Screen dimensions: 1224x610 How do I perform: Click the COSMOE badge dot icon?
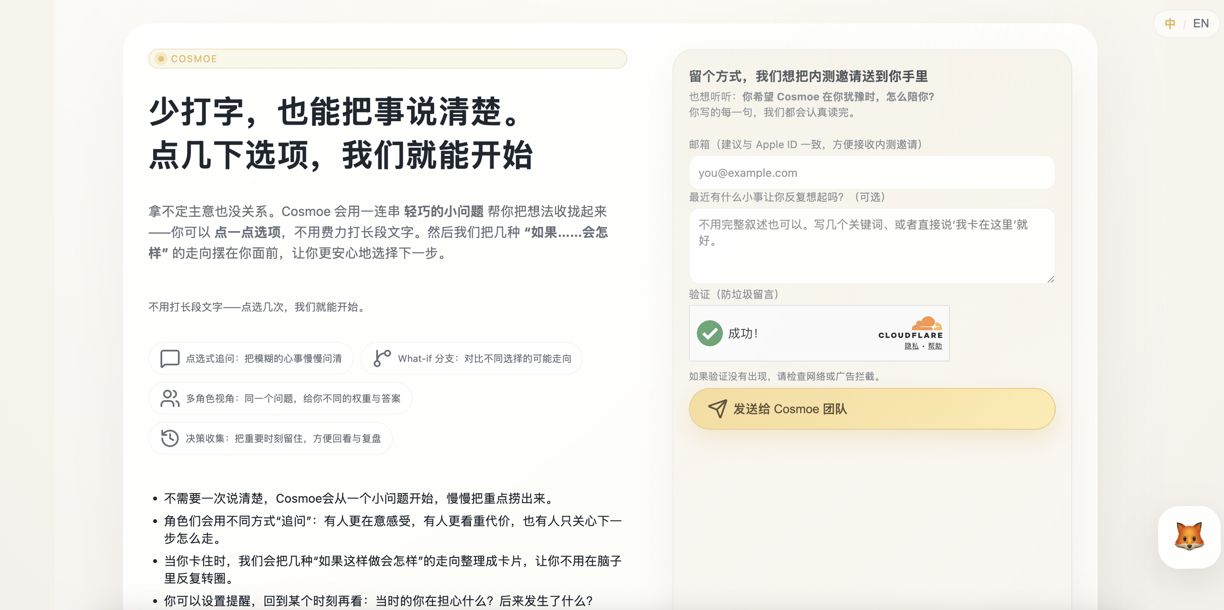[161, 59]
